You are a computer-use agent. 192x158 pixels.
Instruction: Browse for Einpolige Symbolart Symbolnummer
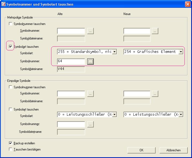(90, 124)
